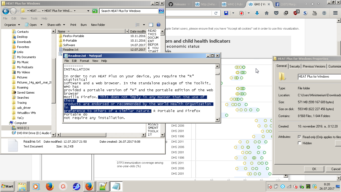Click the YouTube toolbar icon in Firefox
Viewport: 341px width, 192px height.
pos(315,13)
